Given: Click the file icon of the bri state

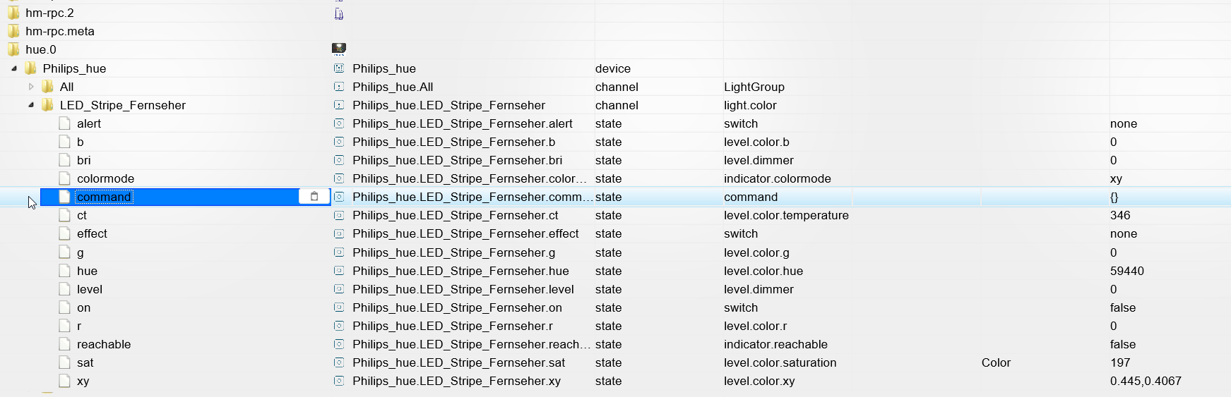Looking at the screenshot, I should 65,160.
